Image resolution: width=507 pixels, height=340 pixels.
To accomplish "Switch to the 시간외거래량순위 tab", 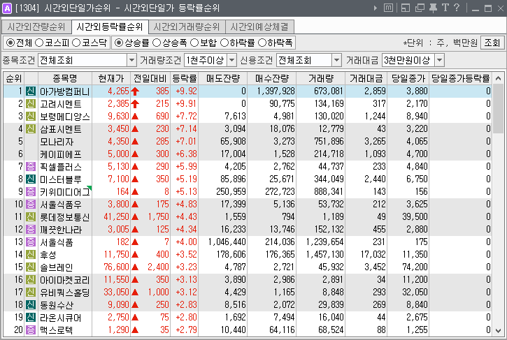I will click(187, 27).
